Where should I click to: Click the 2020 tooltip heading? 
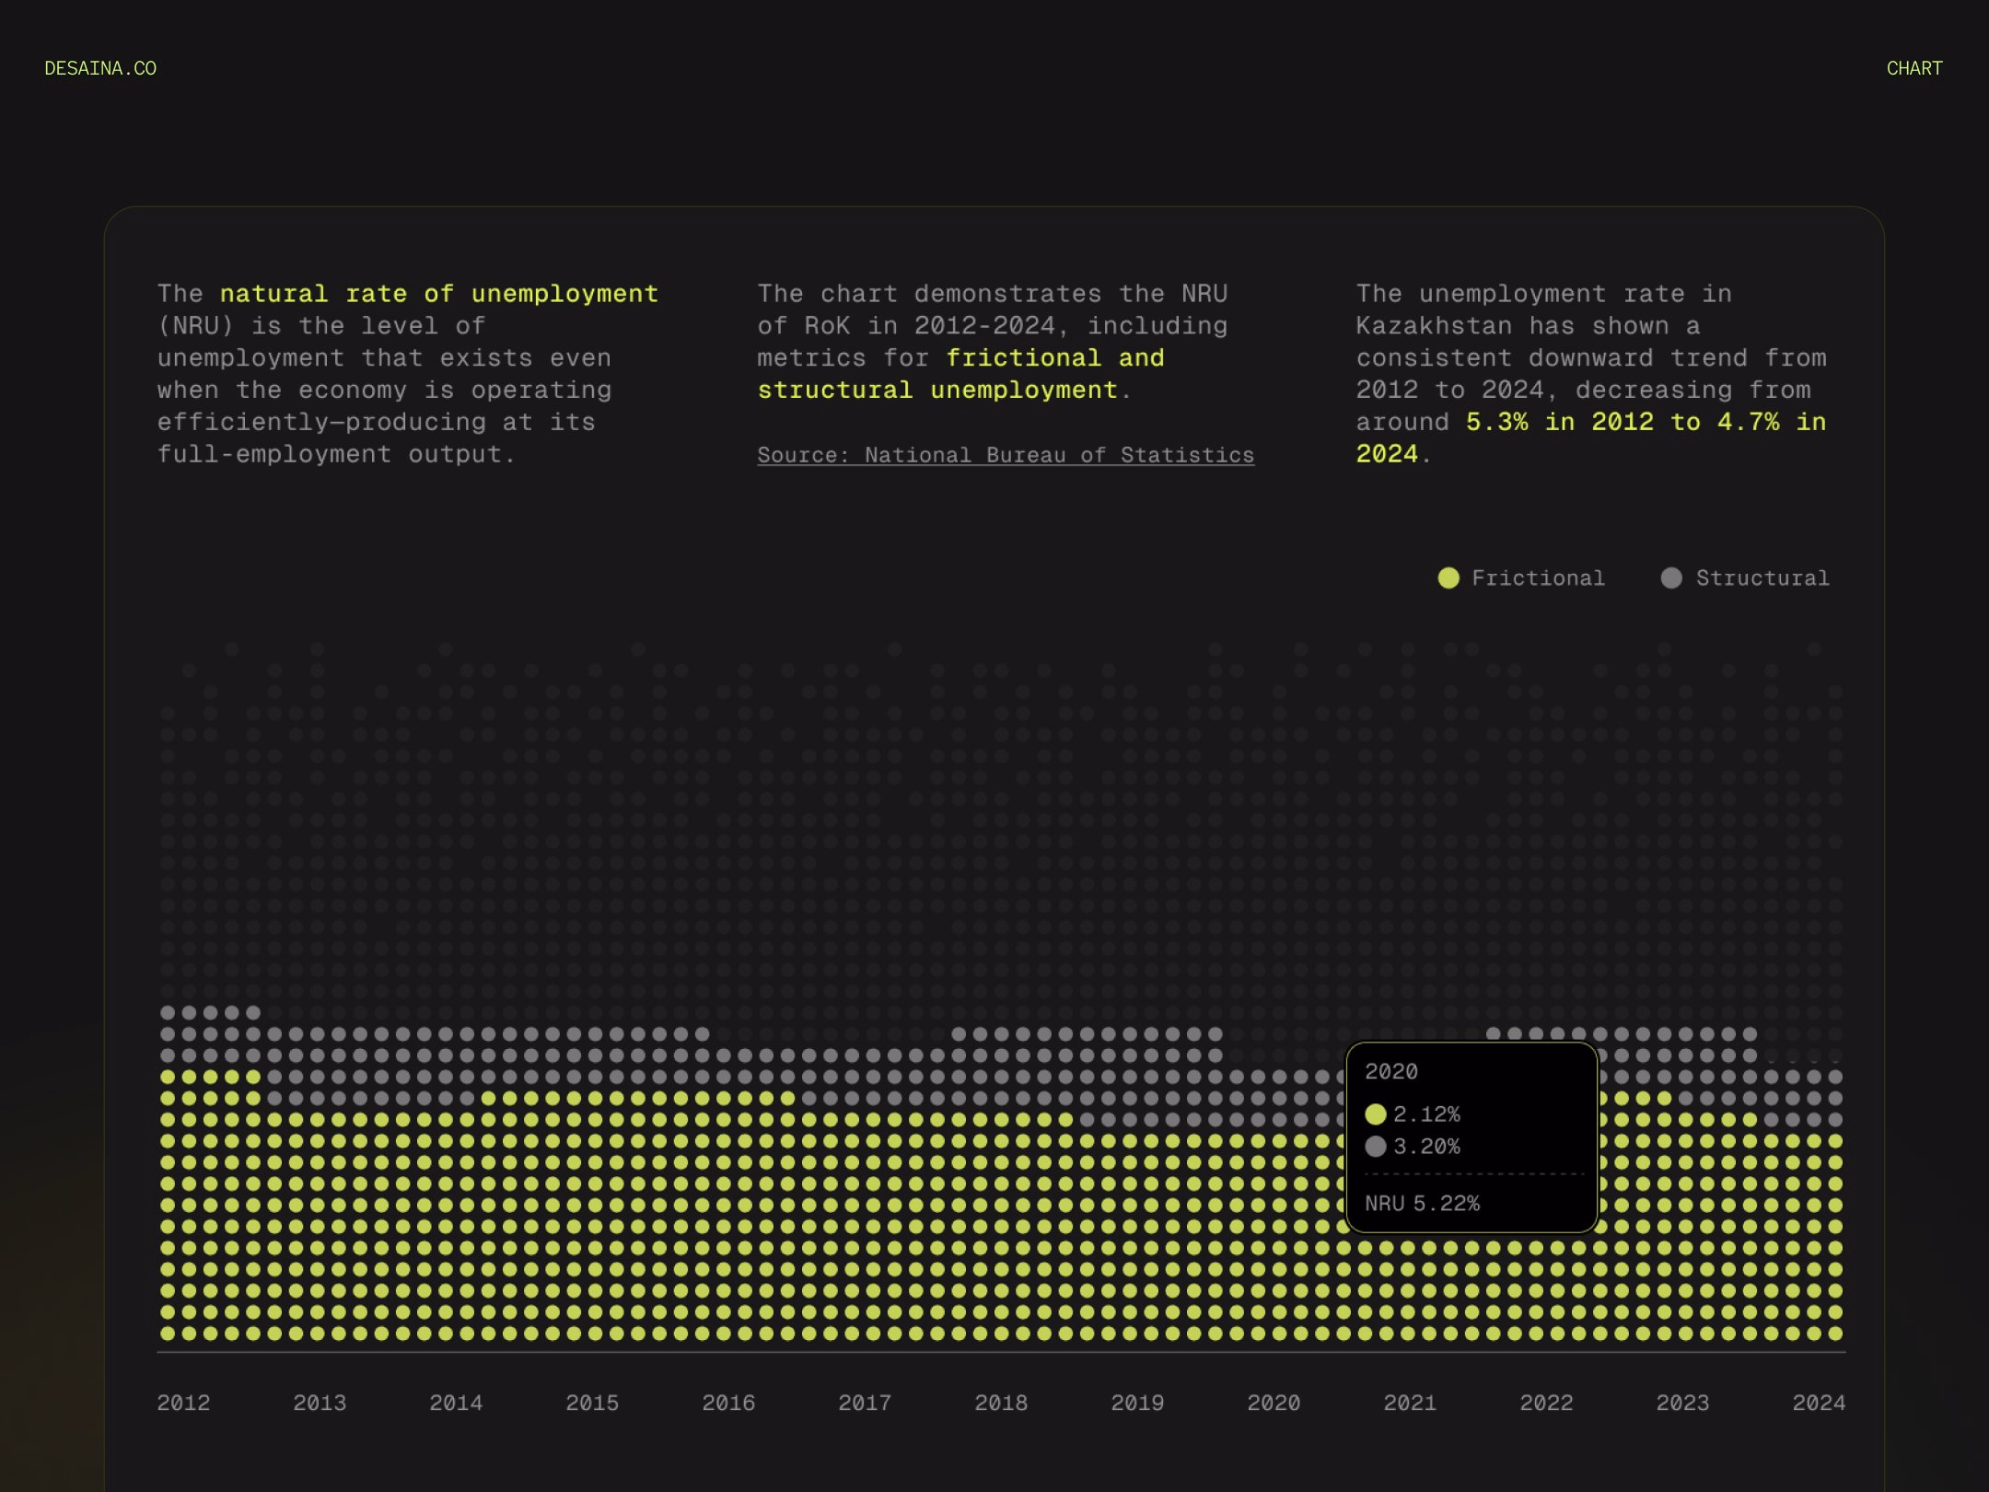(1390, 1072)
